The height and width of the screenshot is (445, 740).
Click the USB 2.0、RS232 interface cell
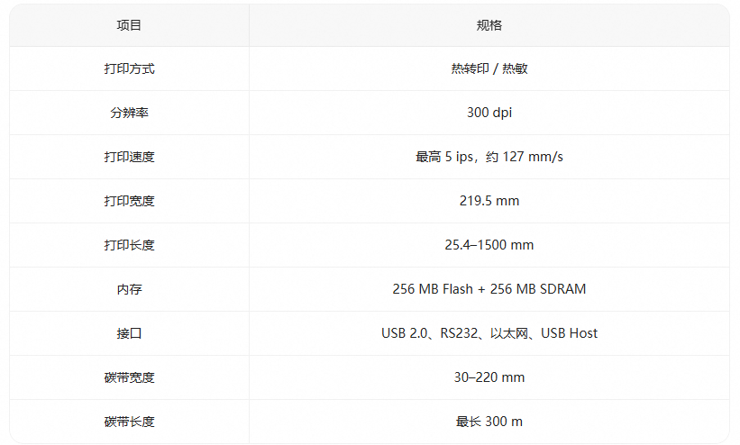click(x=489, y=333)
